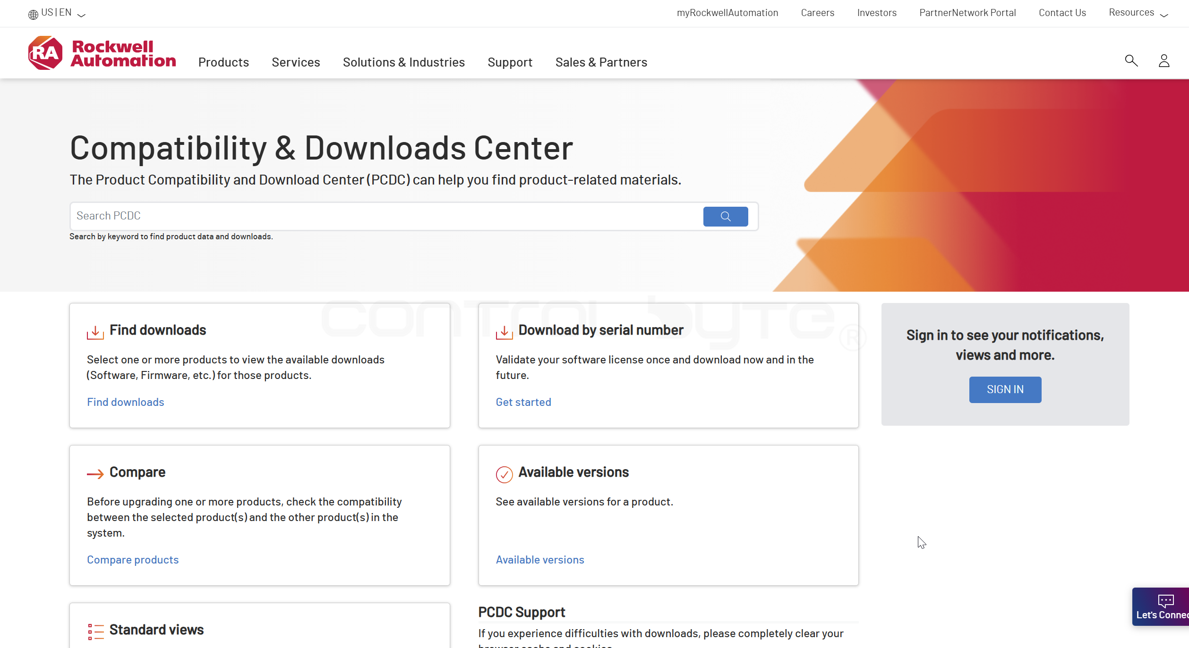This screenshot has width=1189, height=648.
Task: Expand the Resources dropdown menu
Action: pos(1138,13)
